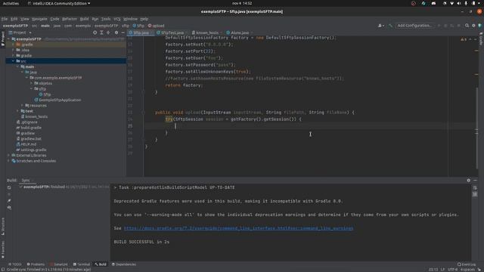Click scroll-to-end icon in build output
The width and height of the screenshot is (484, 272).
[x=475, y=194]
